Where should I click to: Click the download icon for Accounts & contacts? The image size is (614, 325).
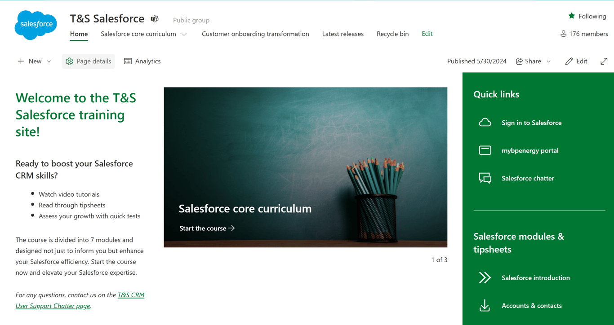pyautogui.click(x=485, y=306)
